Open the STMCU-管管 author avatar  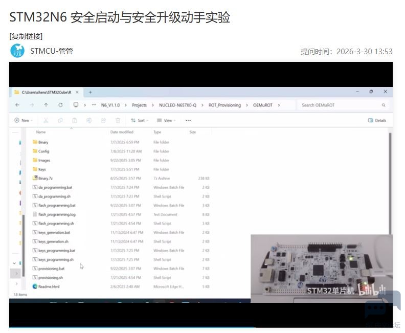[17, 51]
